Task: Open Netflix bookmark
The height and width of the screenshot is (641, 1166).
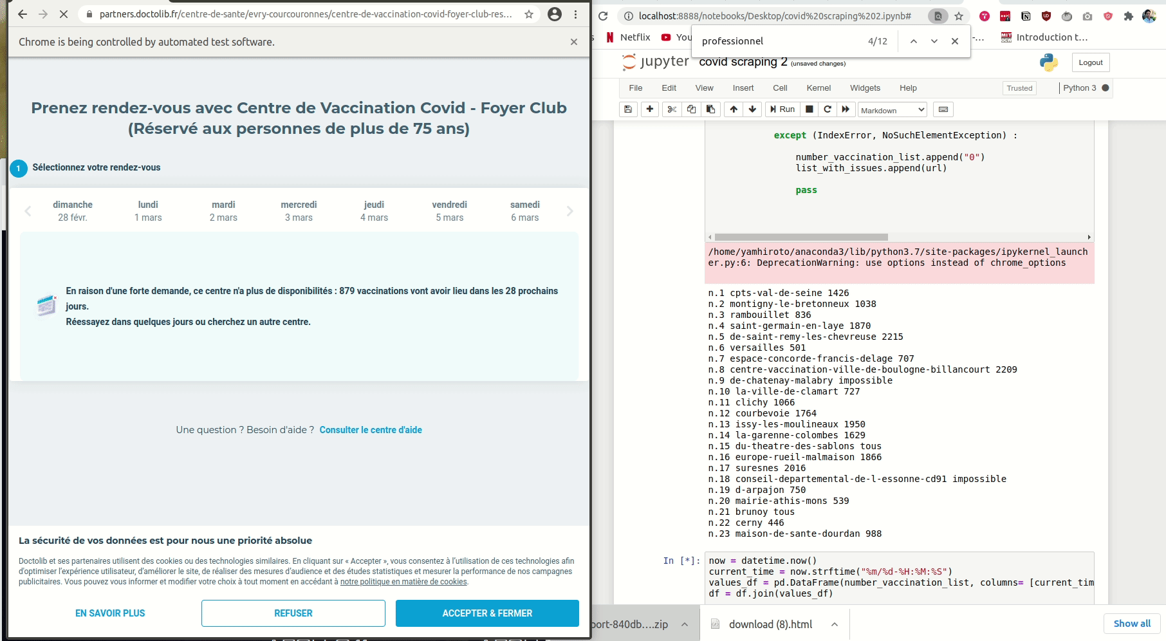Action: click(628, 37)
